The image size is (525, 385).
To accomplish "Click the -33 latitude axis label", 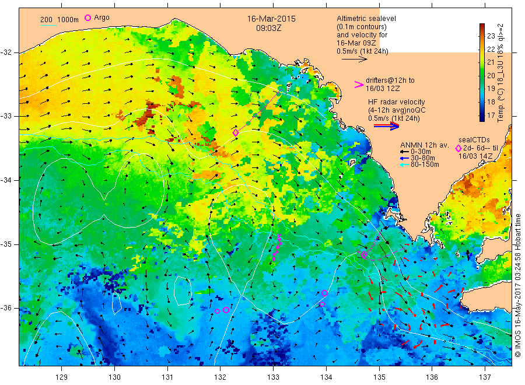I will click(x=6, y=116).
